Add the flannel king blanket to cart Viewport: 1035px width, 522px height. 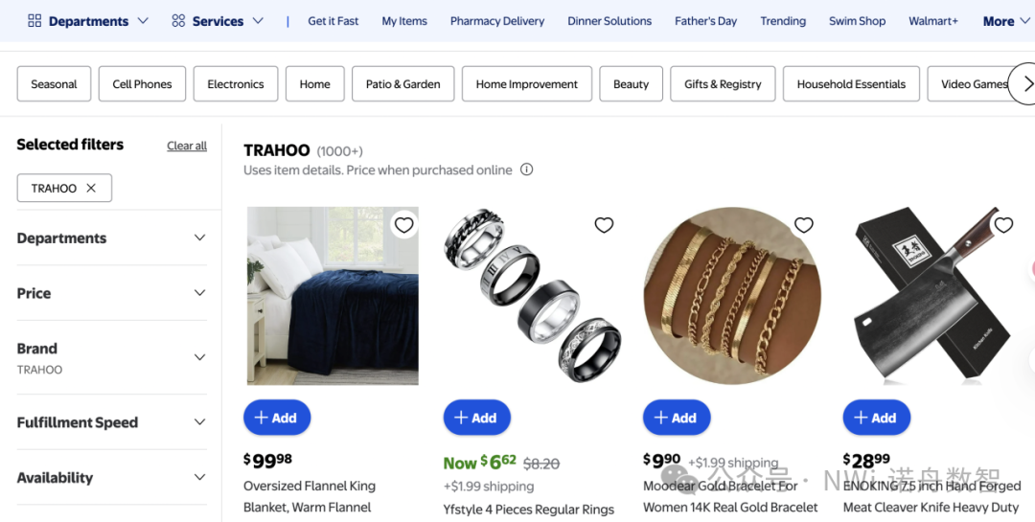277,417
